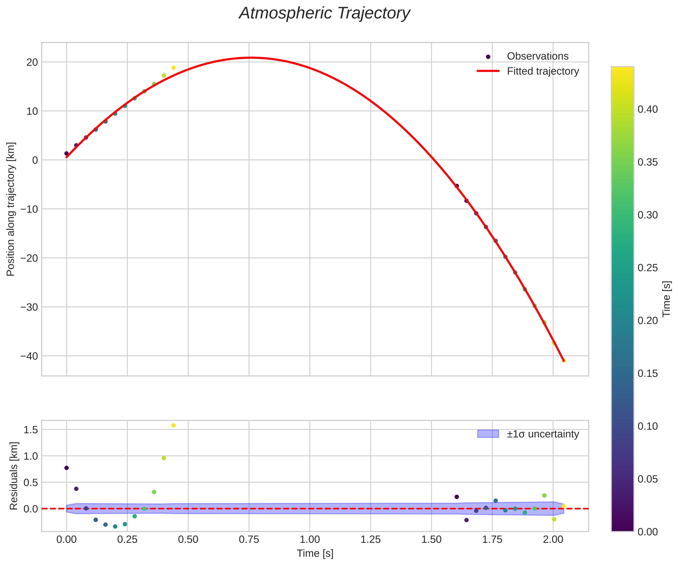This screenshot has height=565, width=678.
Task: Click the 1.00 tick on the x-axis
Action: pyautogui.click(x=310, y=539)
